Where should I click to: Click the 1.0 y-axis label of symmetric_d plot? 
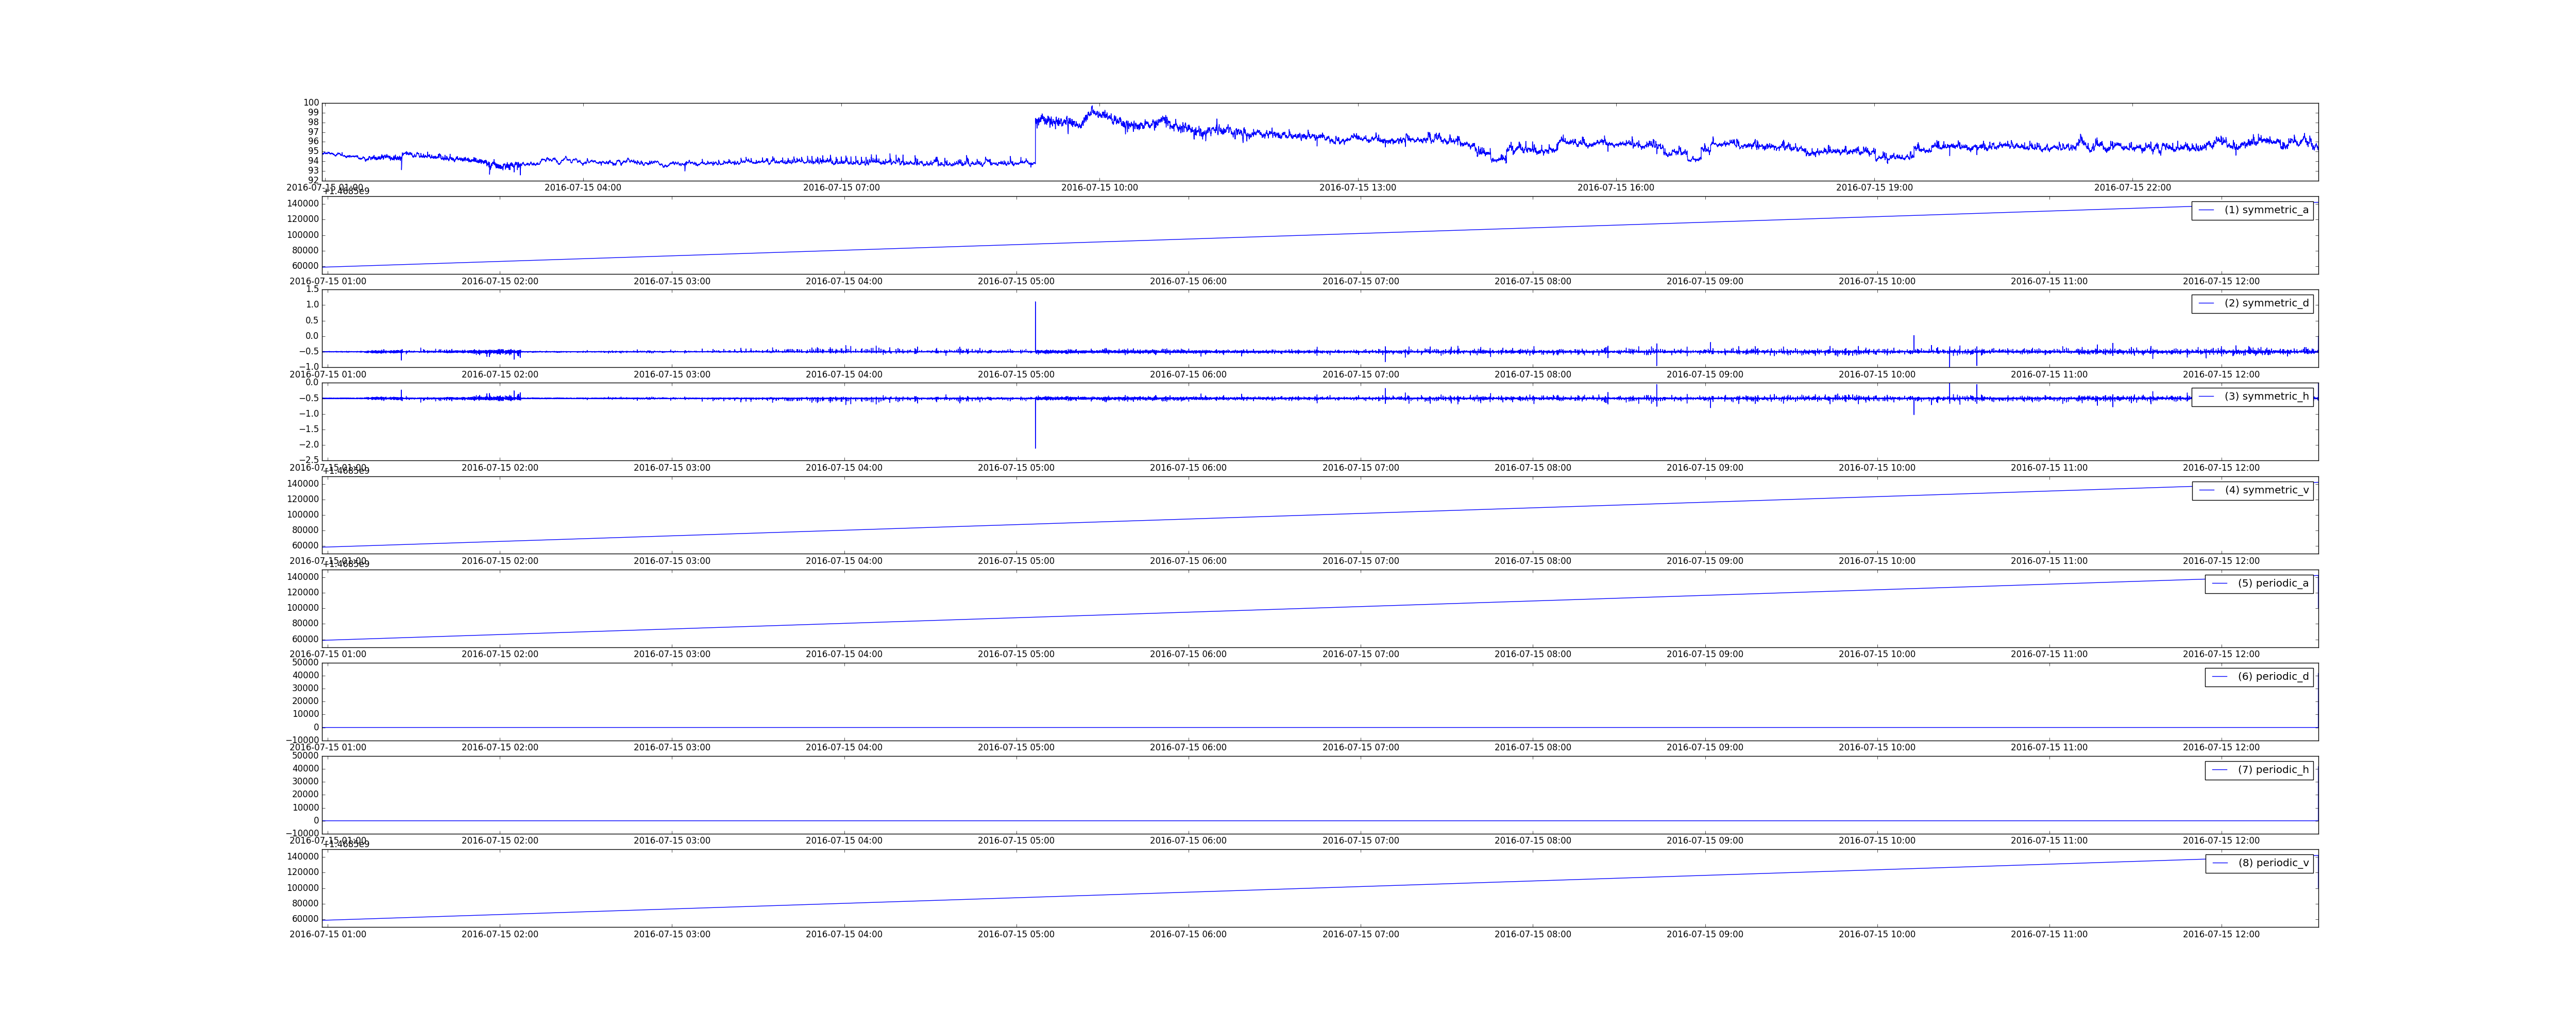point(313,305)
